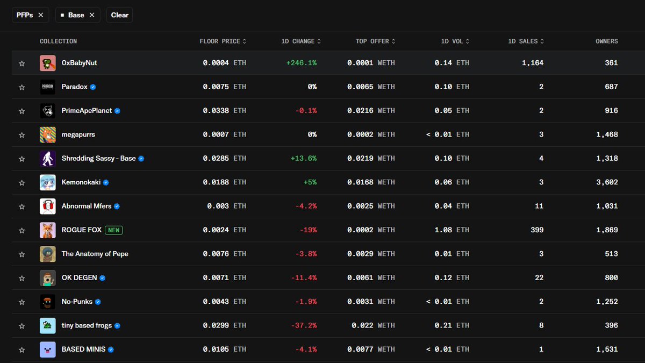Open the tiny based frogs name link
Image resolution: width=645 pixels, height=363 pixels.
click(87, 325)
